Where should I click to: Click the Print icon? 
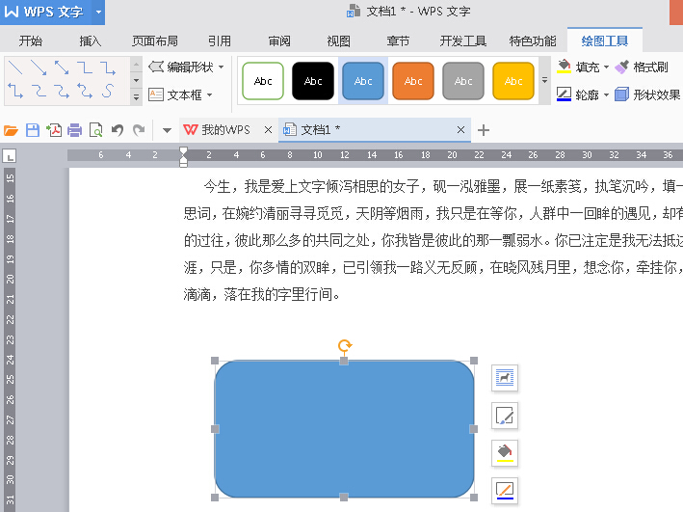click(75, 130)
